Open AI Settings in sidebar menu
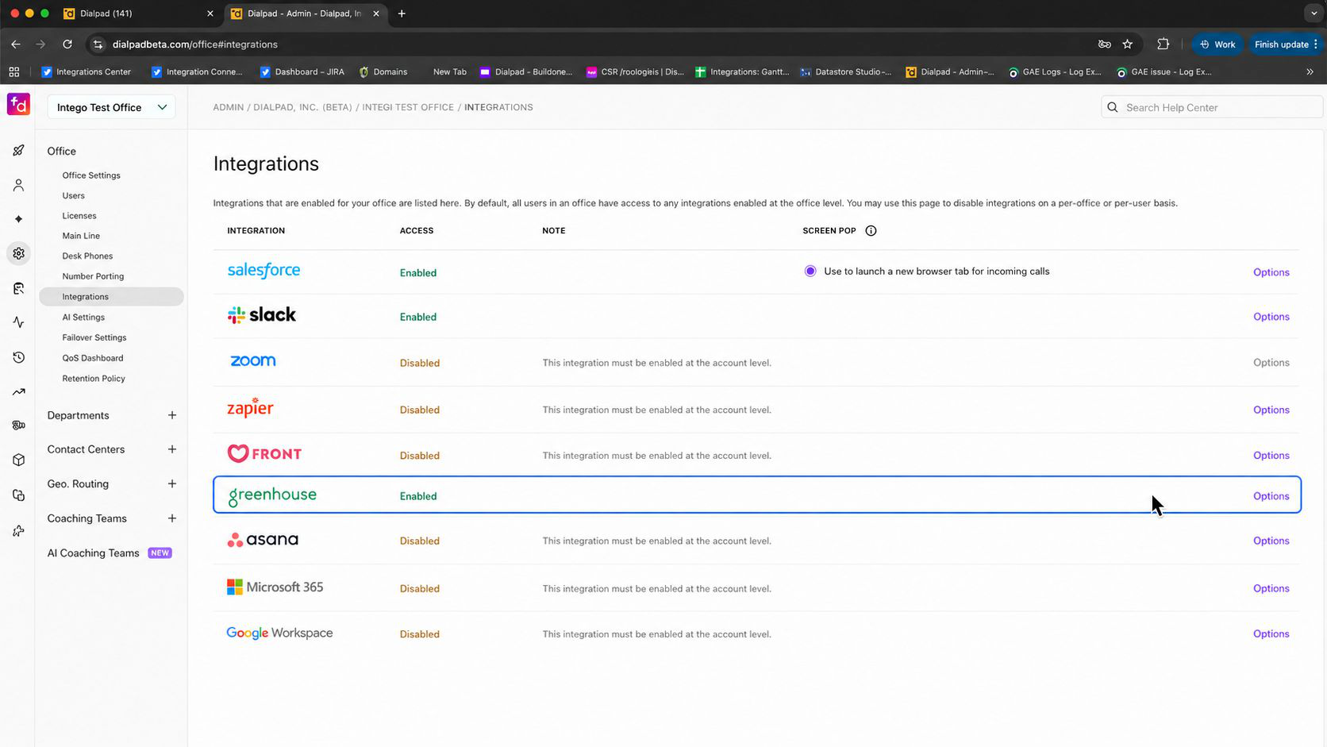Screen dimensions: 1327x747 pos(83,318)
